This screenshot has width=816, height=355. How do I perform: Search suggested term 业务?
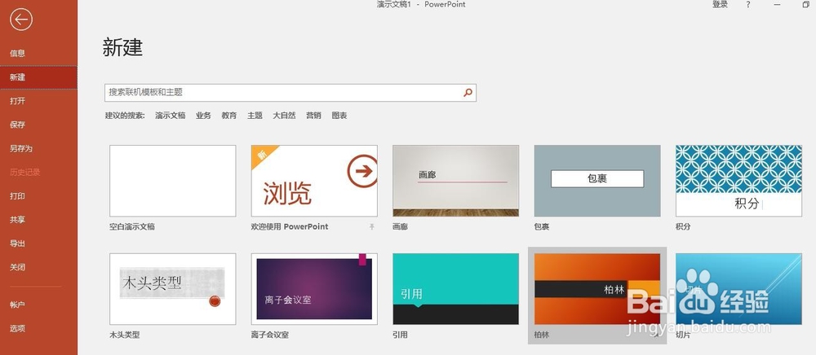pos(203,116)
